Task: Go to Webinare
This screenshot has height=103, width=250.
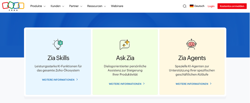Action: (x=117, y=6)
